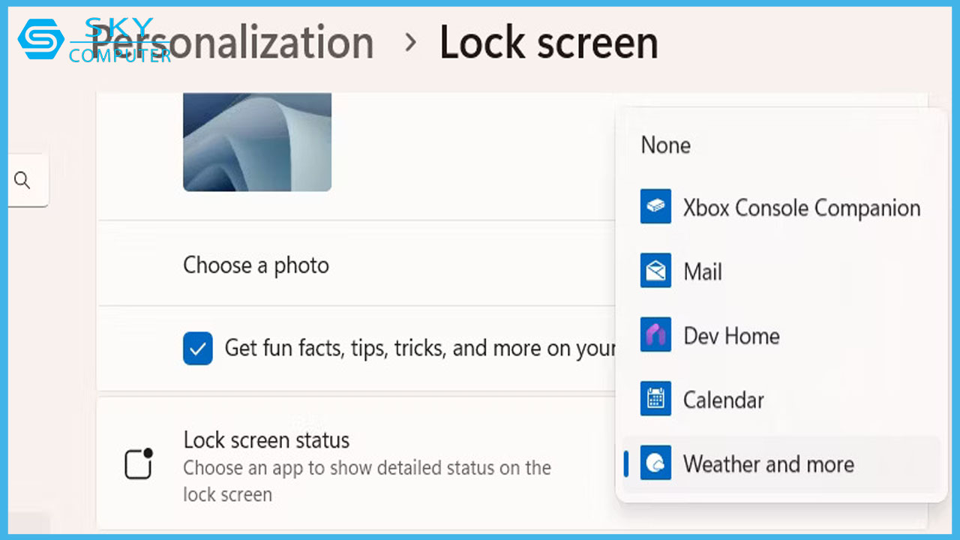Switch to the Lock screen breadcrumb

548,43
